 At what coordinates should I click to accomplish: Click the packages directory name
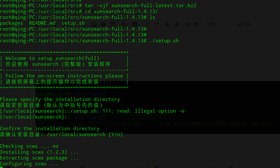(x=11, y=23)
